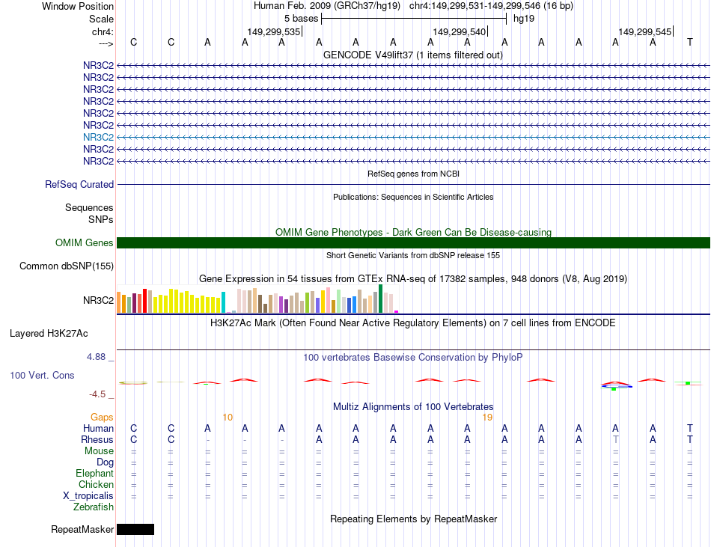Open the H3K27Ac Mark ENCODE track title
The height and width of the screenshot is (547, 711).
(x=413, y=323)
